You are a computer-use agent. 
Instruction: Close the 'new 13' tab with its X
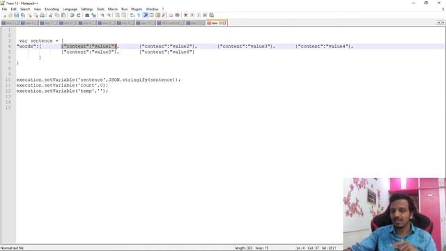coord(224,23)
